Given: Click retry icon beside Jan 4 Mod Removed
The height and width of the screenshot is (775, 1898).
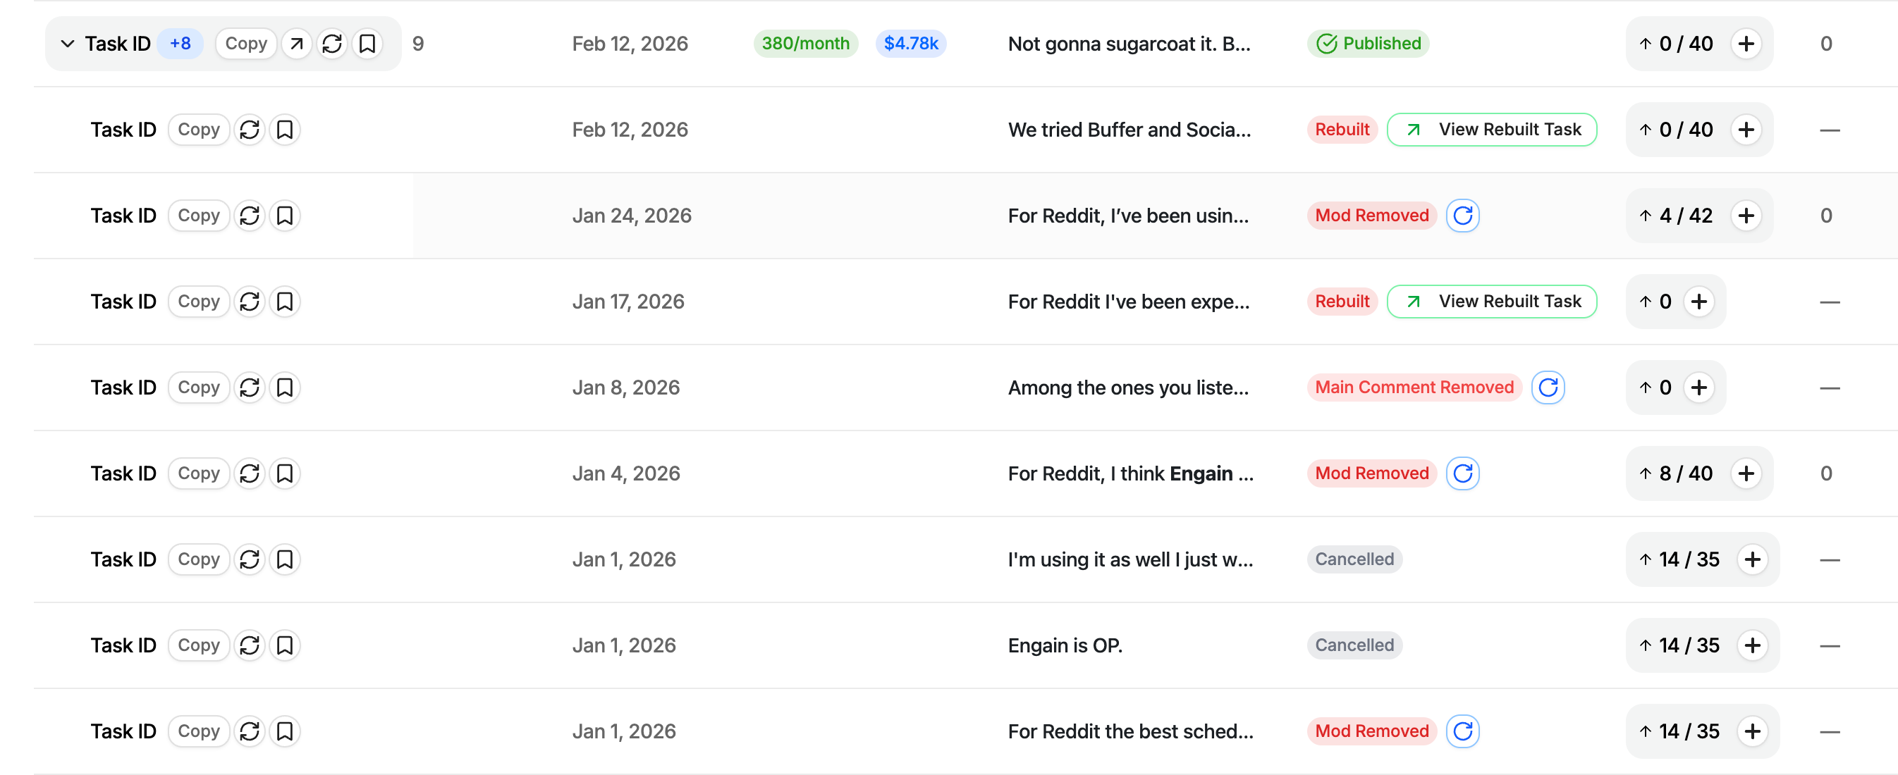Looking at the screenshot, I should tap(1462, 473).
